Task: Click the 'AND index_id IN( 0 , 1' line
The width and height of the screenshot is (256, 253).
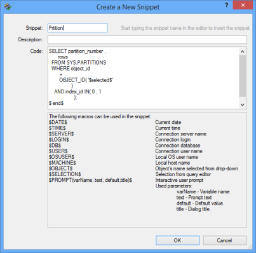Action: tap(77, 92)
